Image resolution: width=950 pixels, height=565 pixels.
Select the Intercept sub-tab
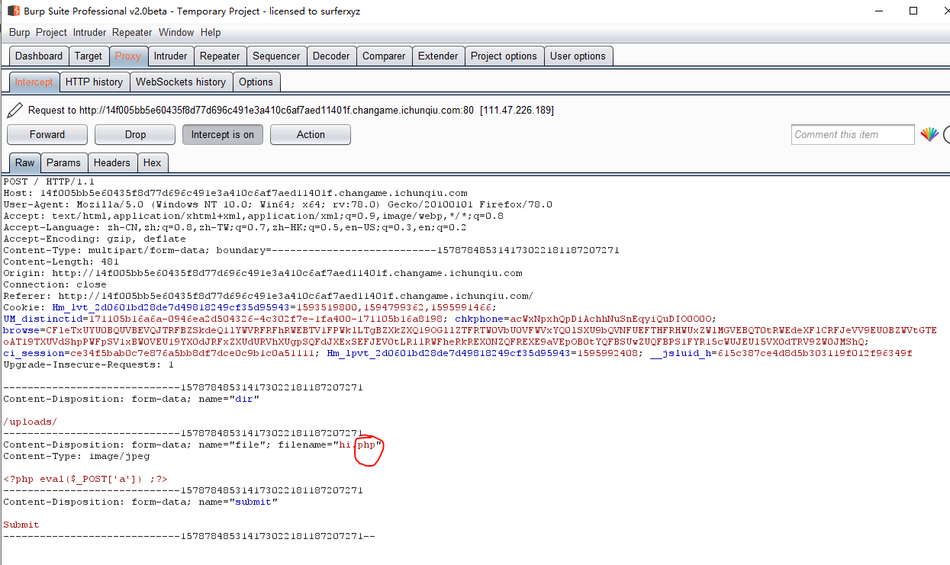[x=34, y=82]
